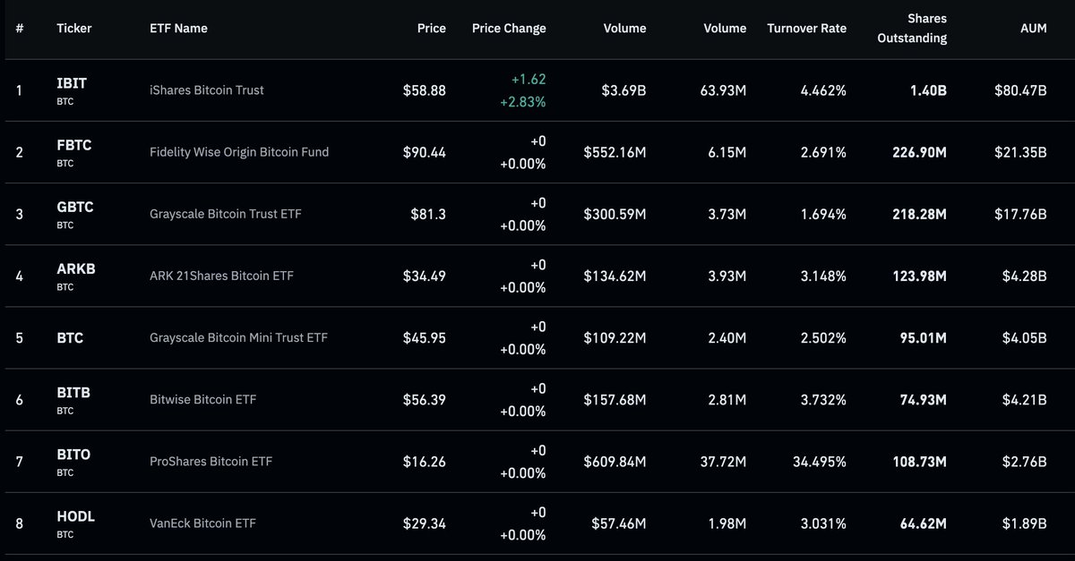
Task: Click the $109.22M volume cell
Action: point(615,337)
